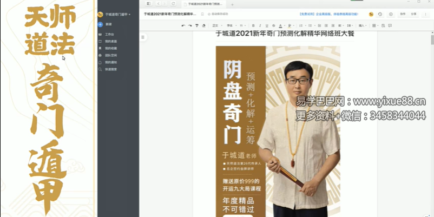Select the 于城道2021新年奇门预测 tab

(x=203, y=4)
